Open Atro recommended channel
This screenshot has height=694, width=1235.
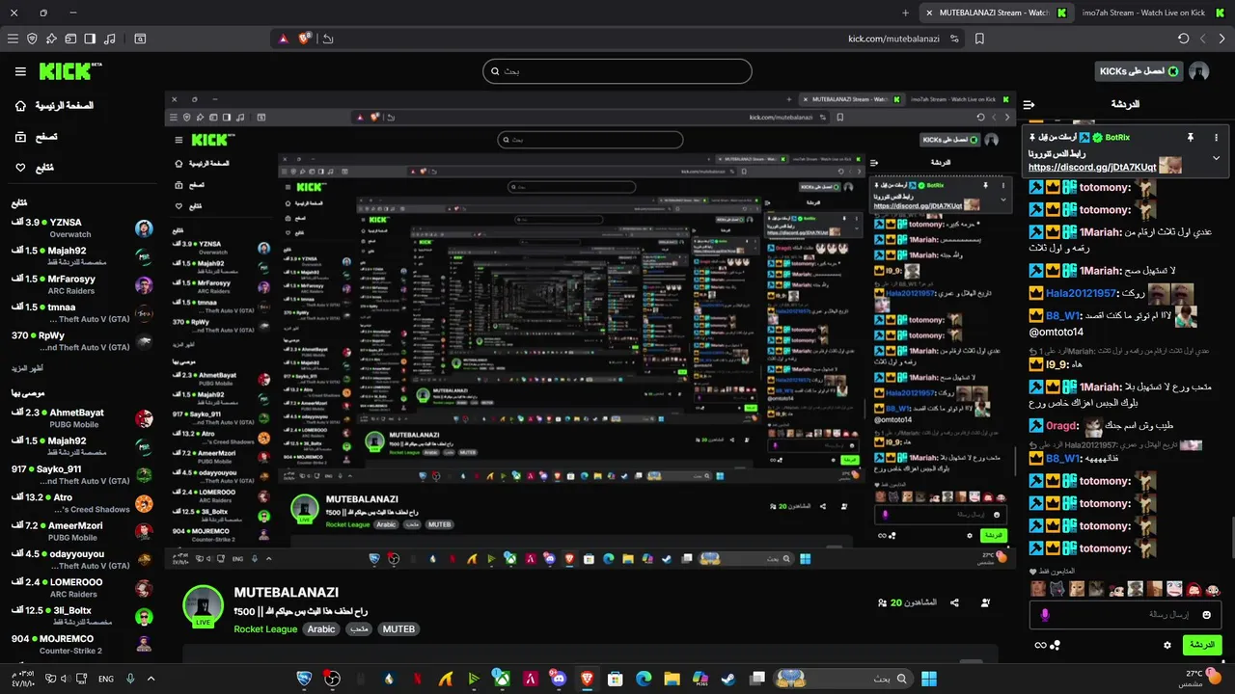(x=82, y=503)
